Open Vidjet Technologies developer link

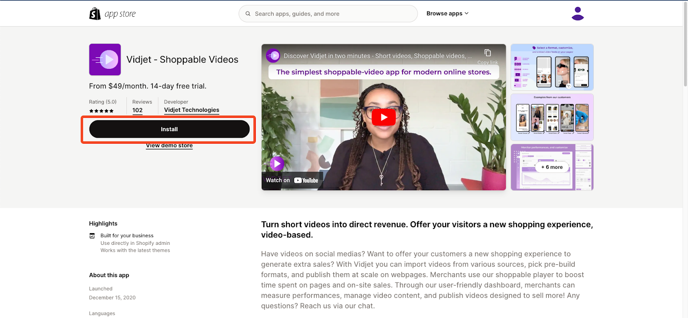pos(192,110)
